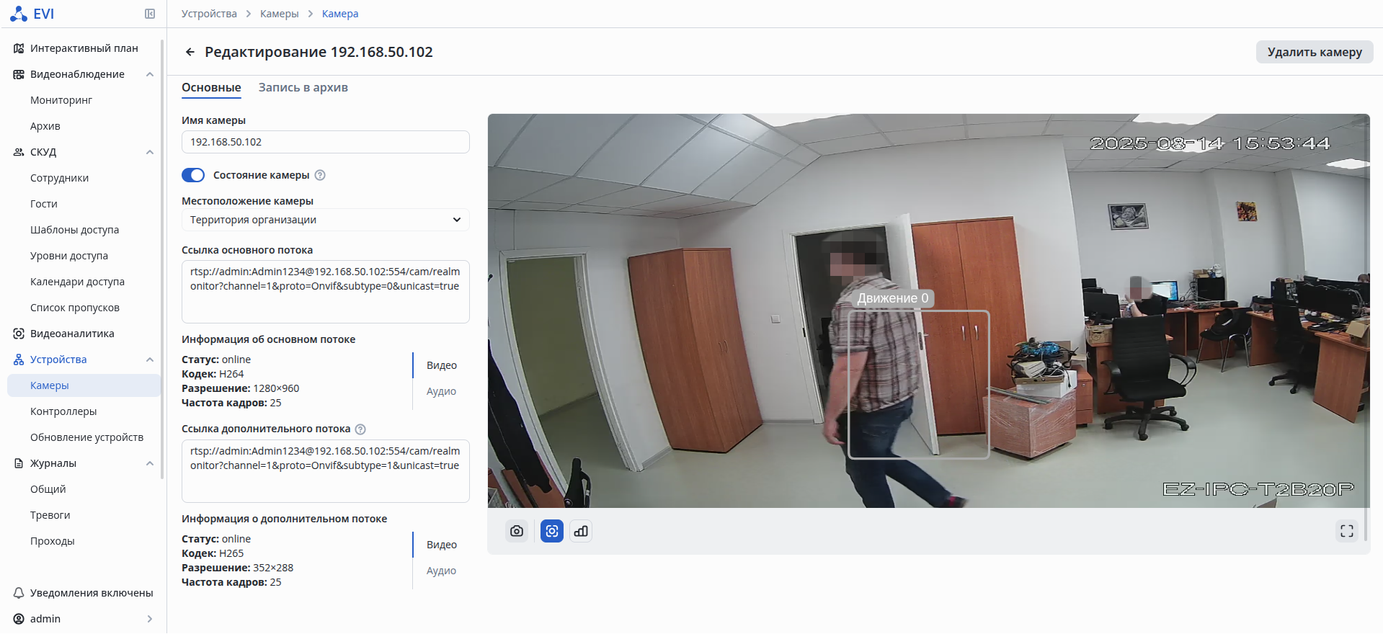Image resolution: width=1383 pixels, height=634 pixels.
Task: Select main stream Аудио tab
Action: (x=441, y=391)
